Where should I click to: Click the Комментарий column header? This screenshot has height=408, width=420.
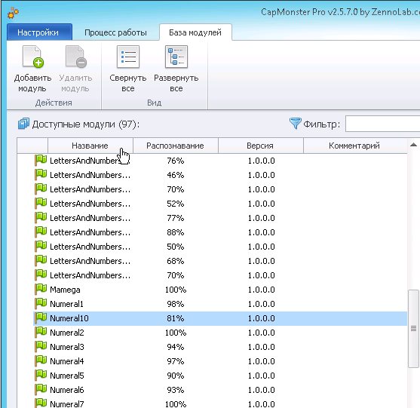355,146
